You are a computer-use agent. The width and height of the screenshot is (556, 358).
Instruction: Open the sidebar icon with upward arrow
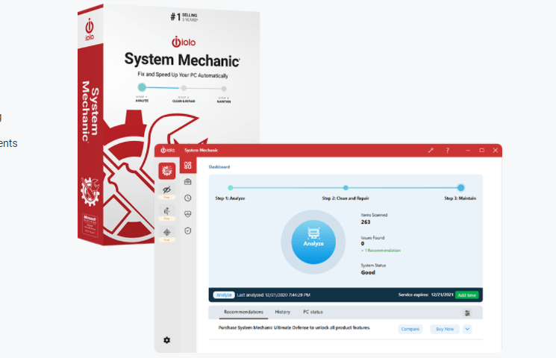[166, 211]
